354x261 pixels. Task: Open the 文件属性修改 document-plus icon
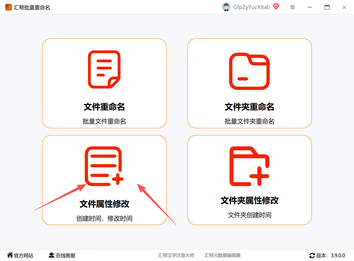pos(104,166)
